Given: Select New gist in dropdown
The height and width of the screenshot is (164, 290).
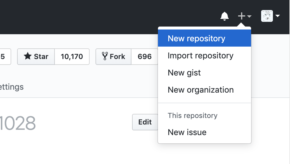Looking at the screenshot, I should click(x=184, y=73).
